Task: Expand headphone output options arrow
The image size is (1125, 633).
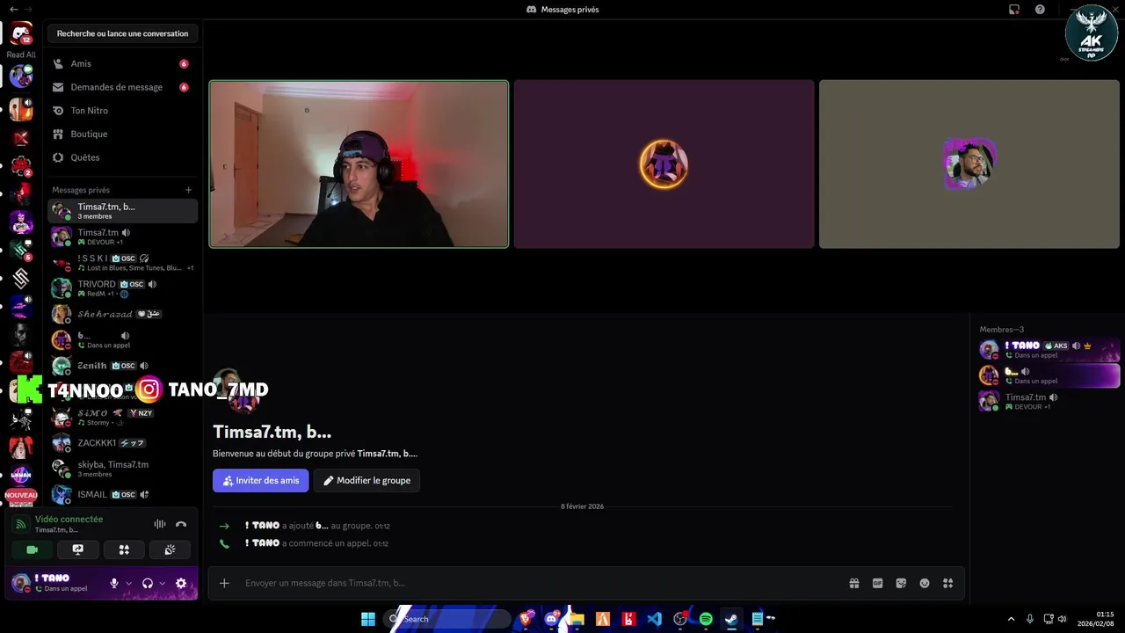Action: coord(162,583)
